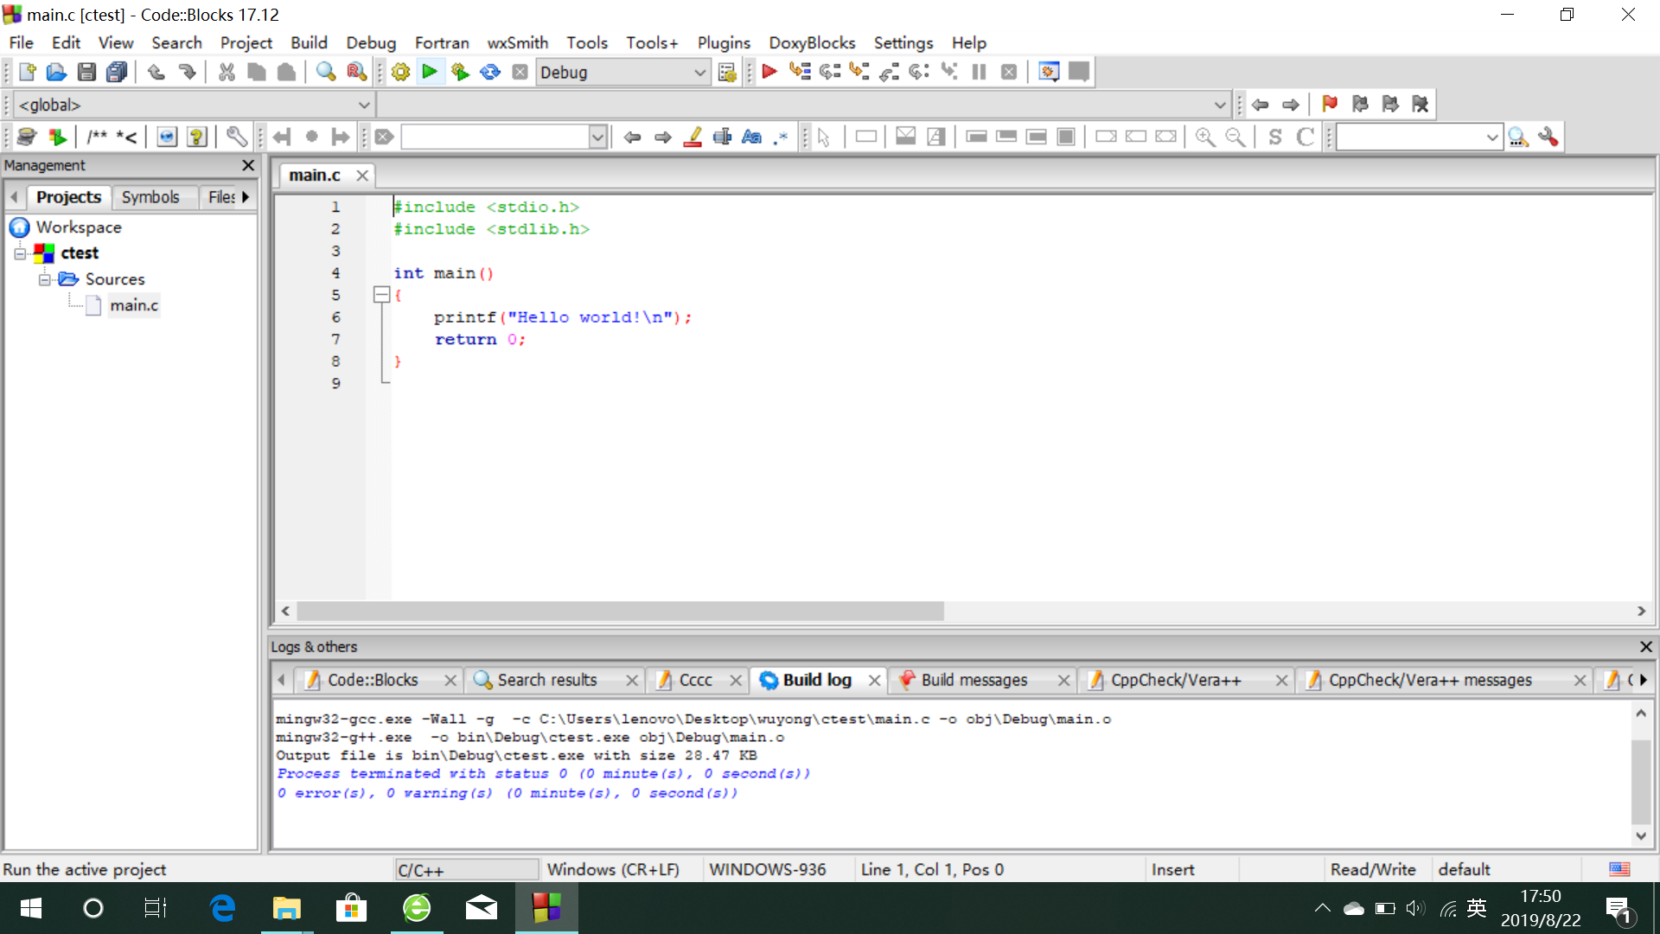1660x934 pixels.
Task: Click the Cut scissors icon
Action: (227, 73)
